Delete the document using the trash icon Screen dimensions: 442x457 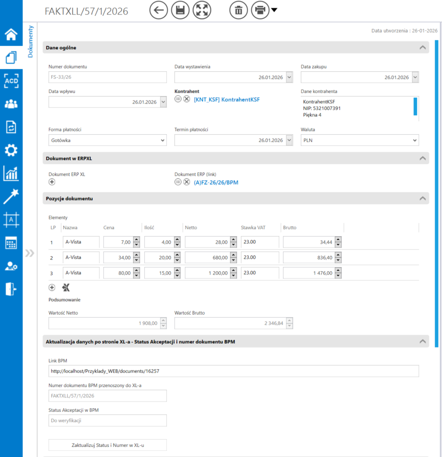[x=238, y=10]
